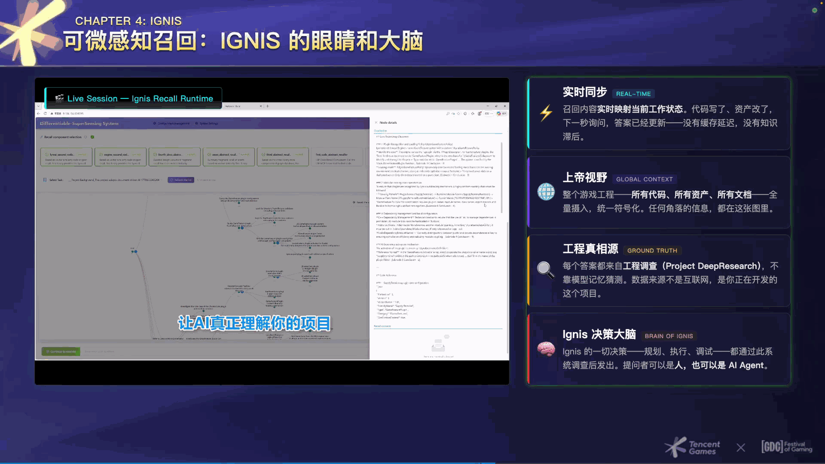Screen dimensions: 825x464
Task: Open the Conclusion tab in Node details
Action: (x=381, y=131)
